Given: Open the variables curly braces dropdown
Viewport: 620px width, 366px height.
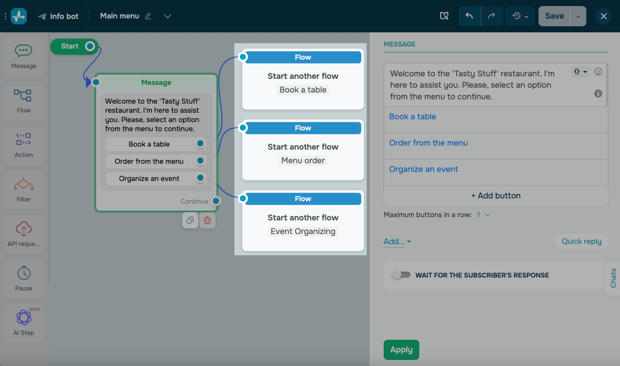Looking at the screenshot, I should point(580,72).
